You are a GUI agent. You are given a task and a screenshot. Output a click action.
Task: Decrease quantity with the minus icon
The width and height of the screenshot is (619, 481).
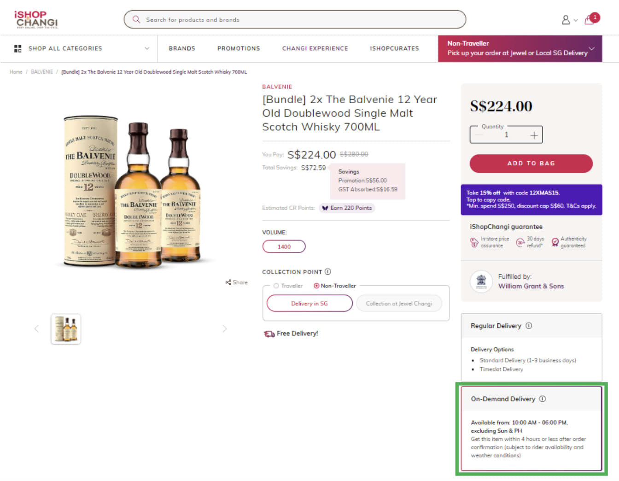pos(479,135)
